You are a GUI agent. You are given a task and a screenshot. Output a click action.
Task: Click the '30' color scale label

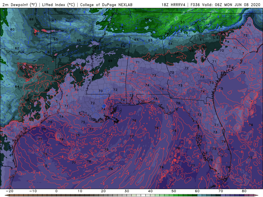pyautogui.click(x=127, y=191)
